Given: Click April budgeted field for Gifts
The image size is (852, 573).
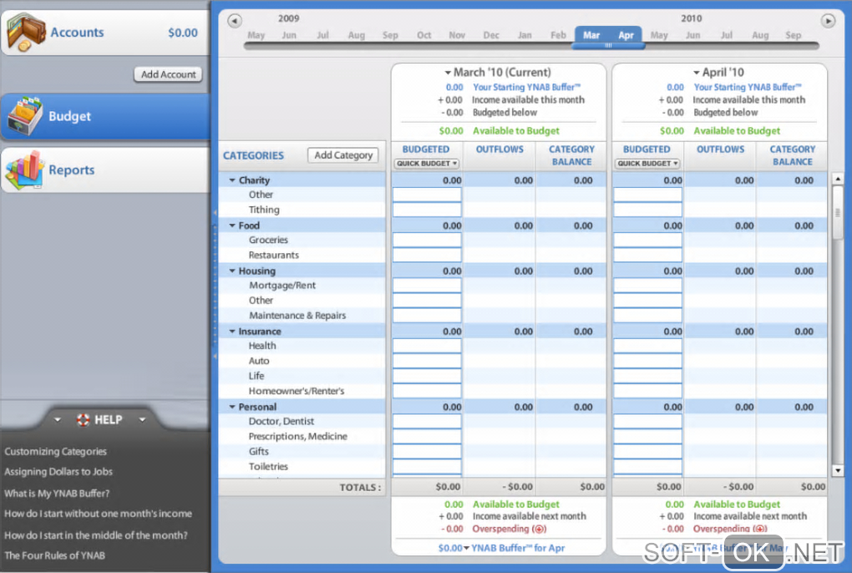Looking at the screenshot, I should [x=647, y=451].
